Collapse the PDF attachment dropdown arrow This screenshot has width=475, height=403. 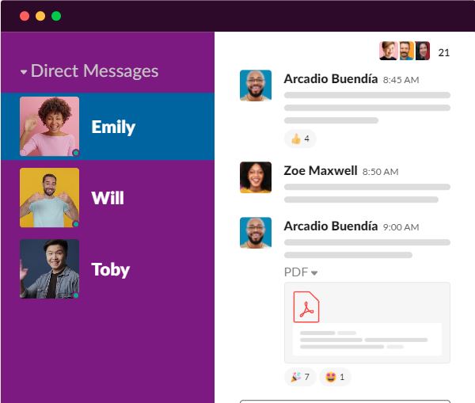point(314,273)
